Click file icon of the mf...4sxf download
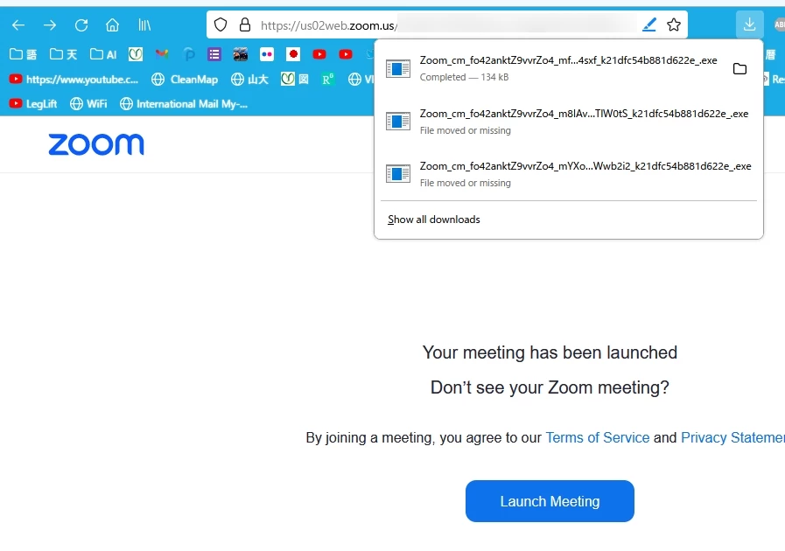The width and height of the screenshot is (785, 551). 398,68
